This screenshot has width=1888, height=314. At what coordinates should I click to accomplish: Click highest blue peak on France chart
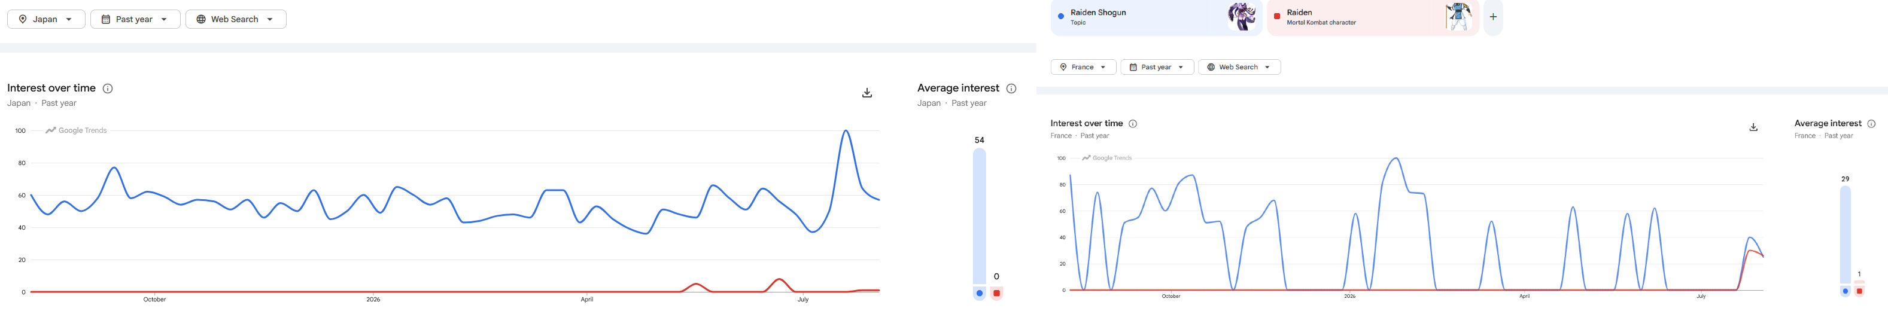coord(1396,159)
